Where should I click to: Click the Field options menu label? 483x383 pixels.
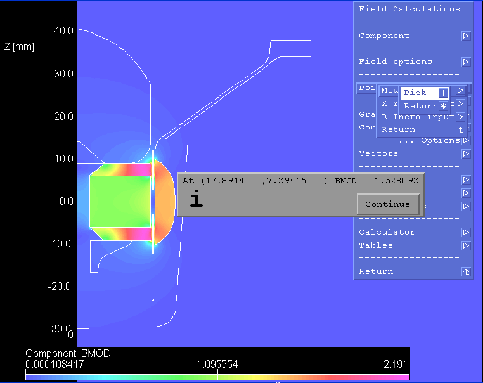click(396, 62)
